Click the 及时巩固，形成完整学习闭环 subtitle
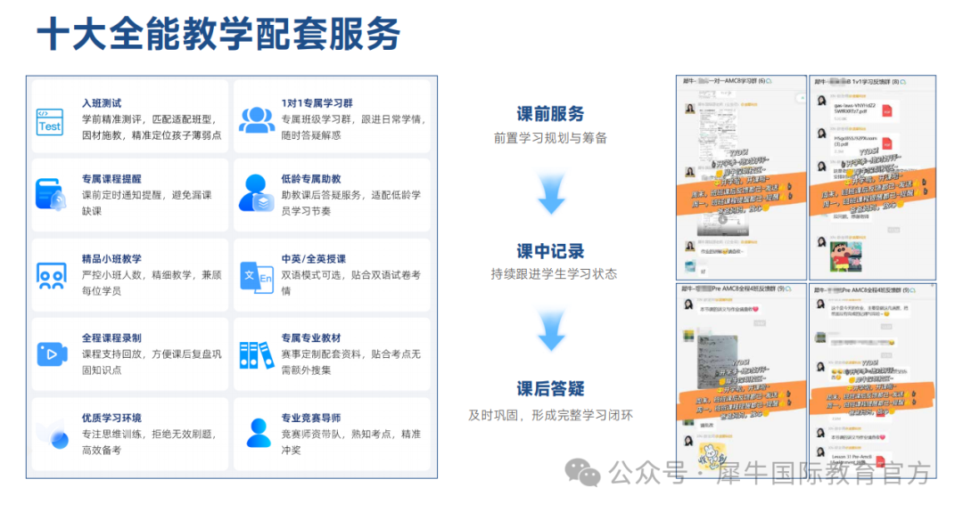 coord(550,415)
